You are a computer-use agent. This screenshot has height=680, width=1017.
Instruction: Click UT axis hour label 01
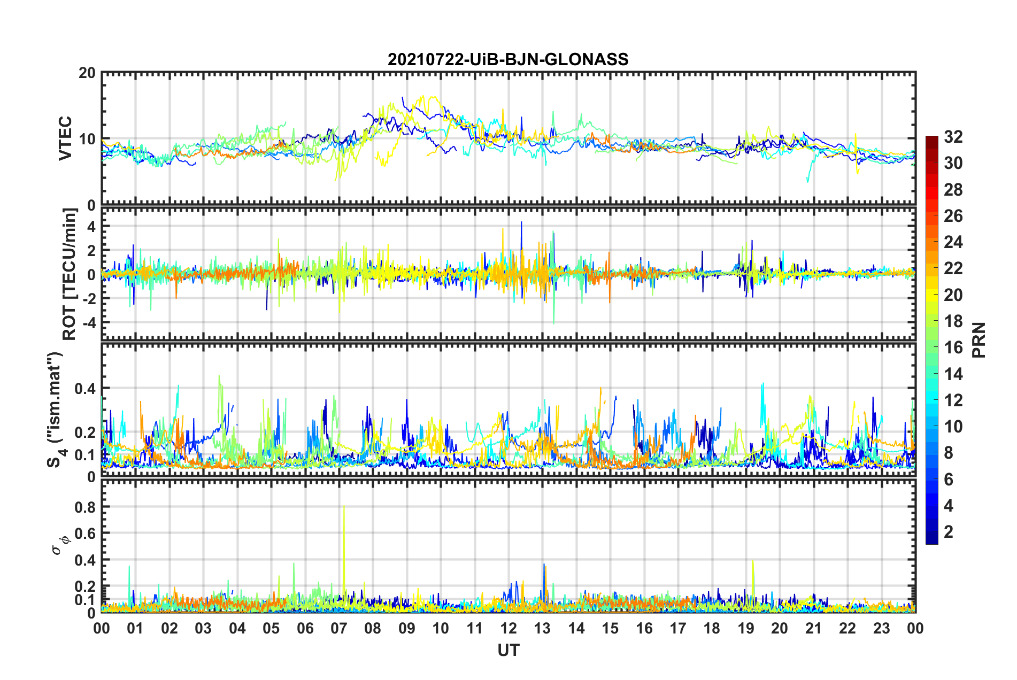[x=135, y=628]
